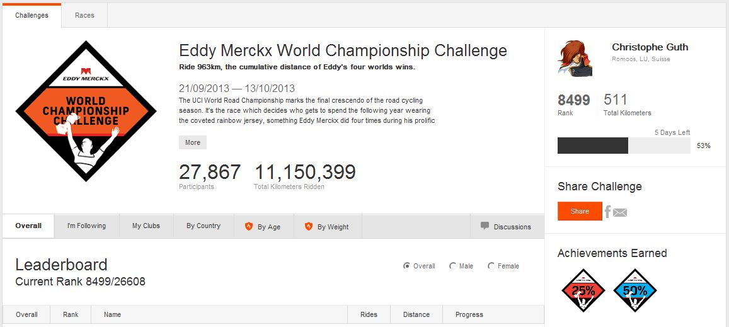Switch to the Races tab
Viewport: 729px width, 327px height.
(84, 15)
